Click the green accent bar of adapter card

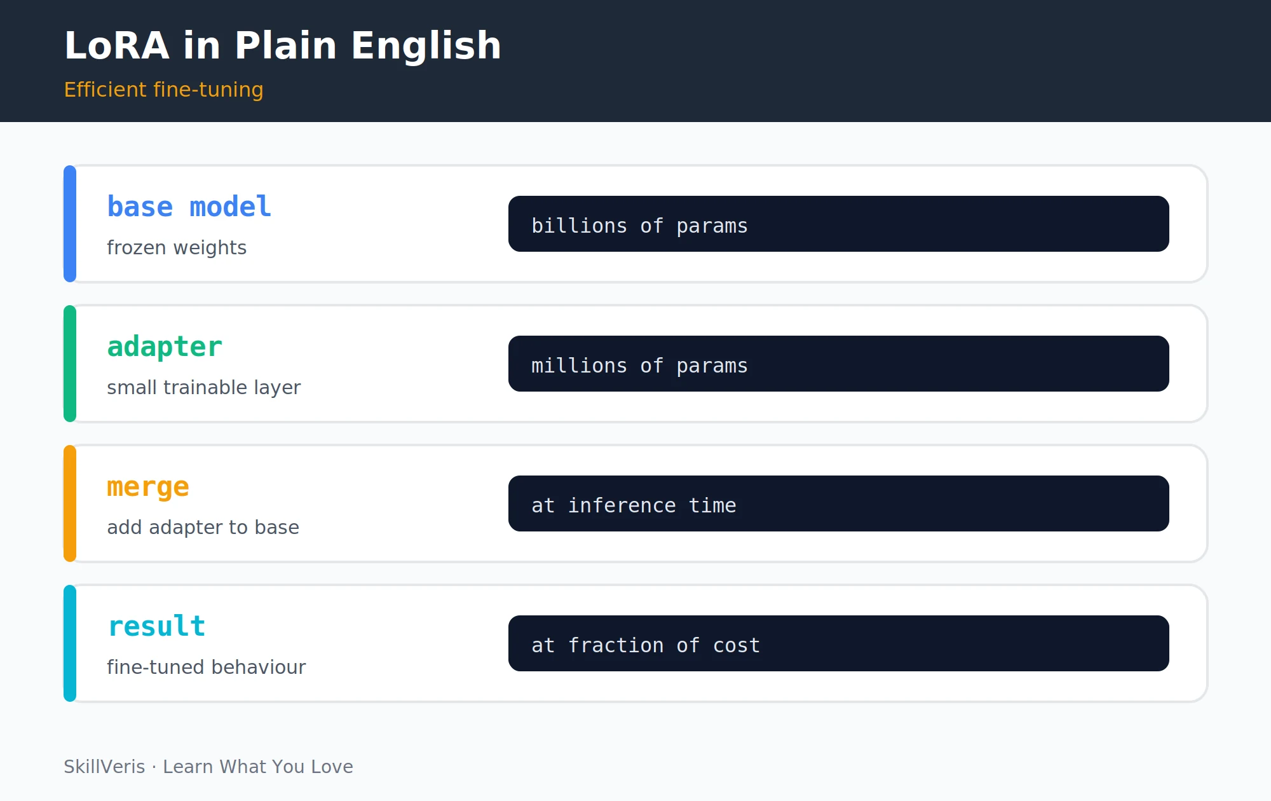click(x=70, y=364)
